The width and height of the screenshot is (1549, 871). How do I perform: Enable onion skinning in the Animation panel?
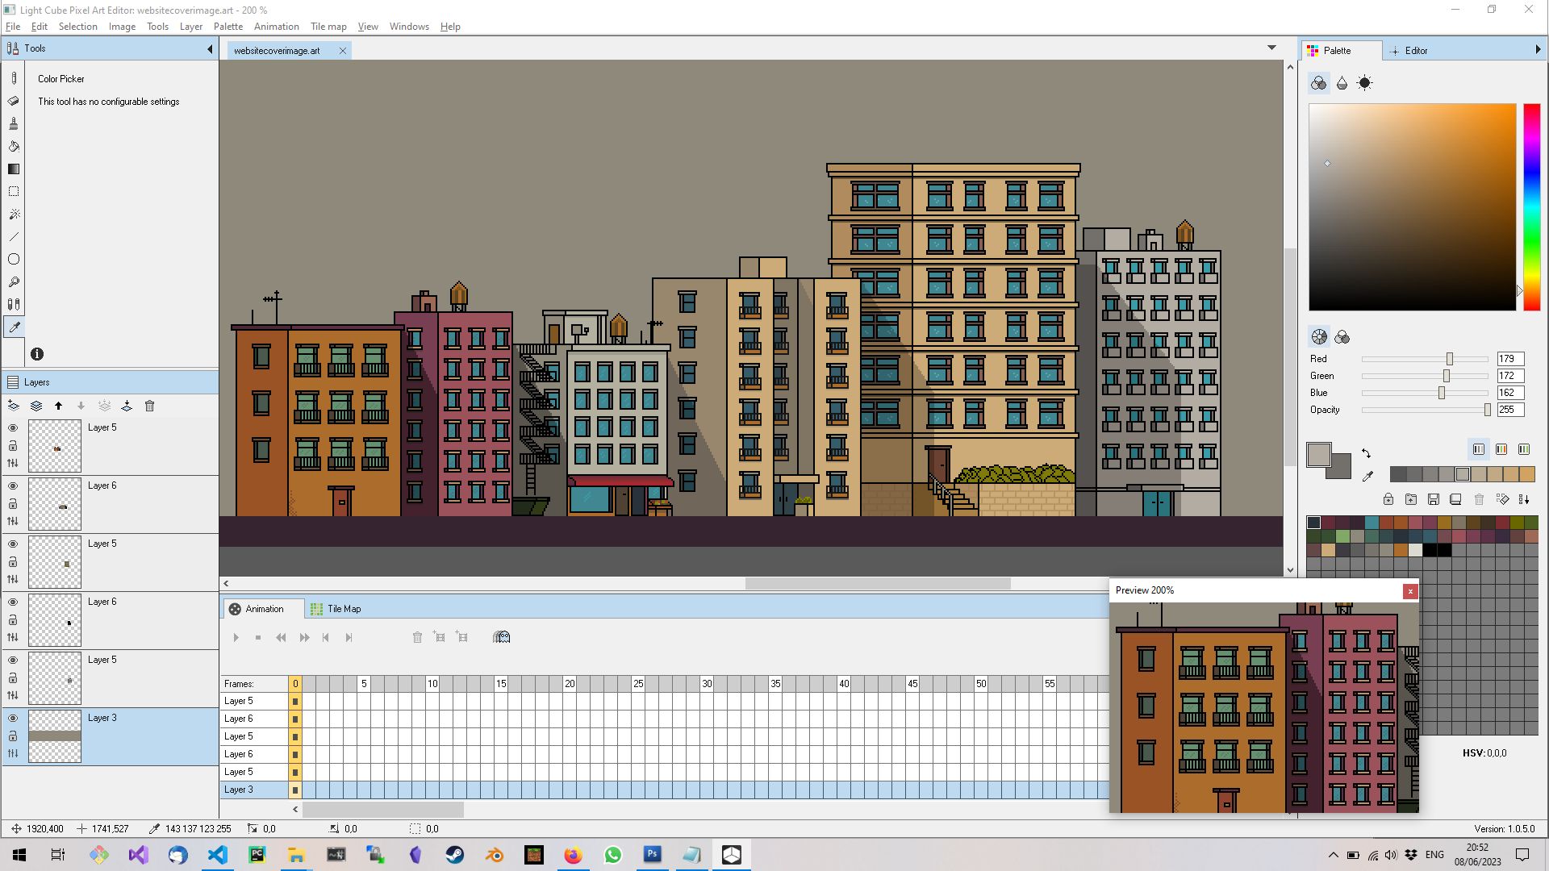point(502,637)
